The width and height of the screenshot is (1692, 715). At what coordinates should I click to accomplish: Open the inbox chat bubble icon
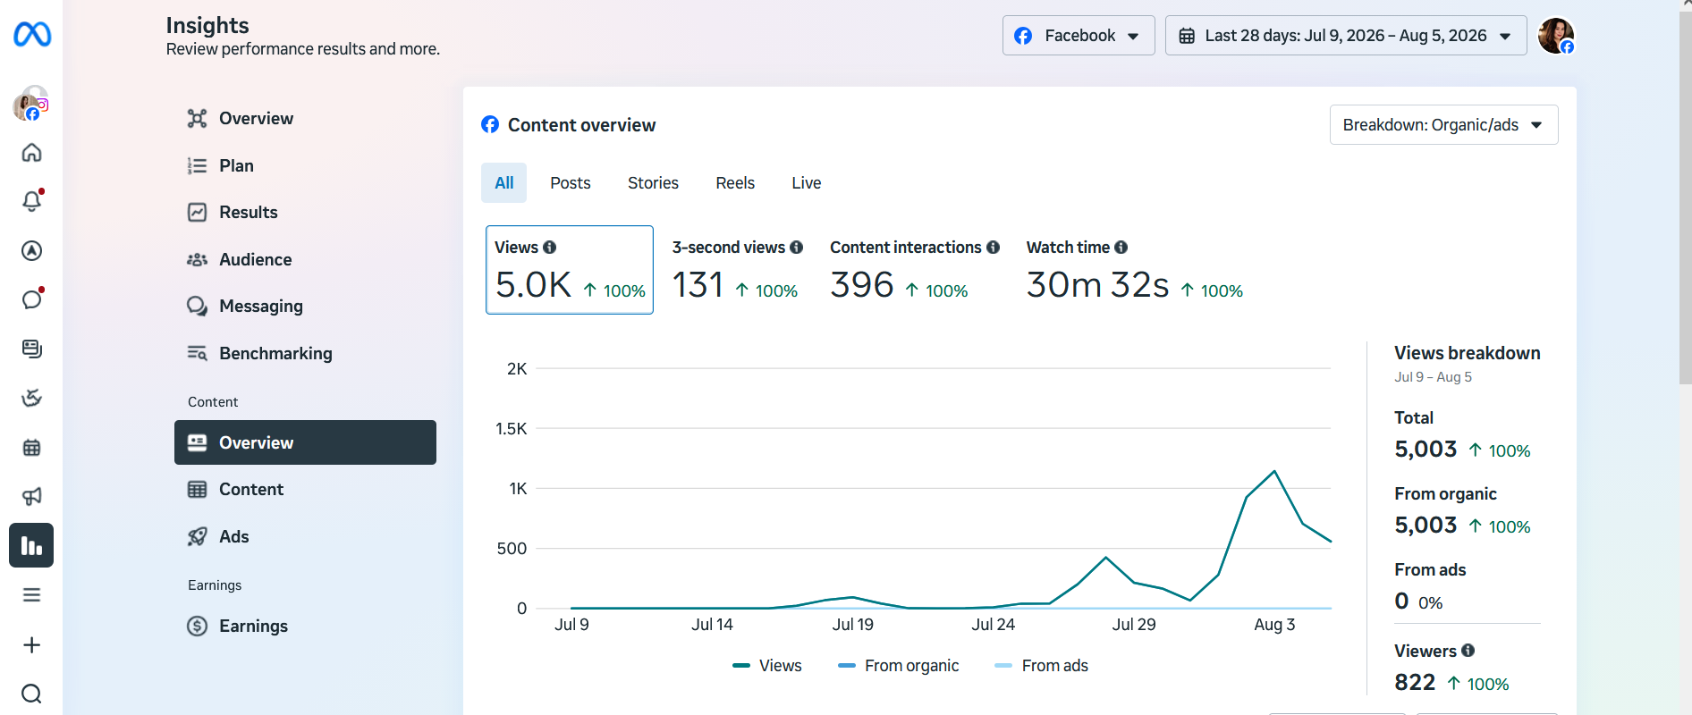point(31,299)
